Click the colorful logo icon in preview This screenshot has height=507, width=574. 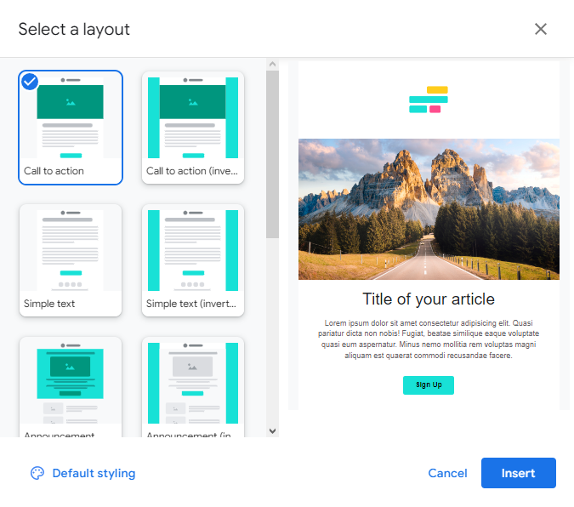click(429, 100)
